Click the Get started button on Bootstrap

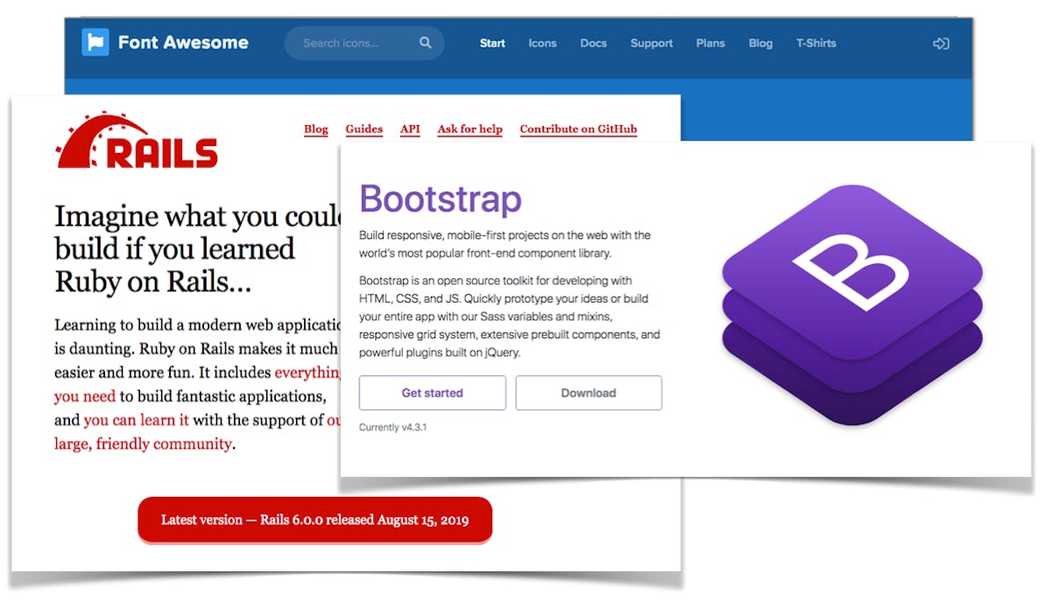click(x=432, y=393)
